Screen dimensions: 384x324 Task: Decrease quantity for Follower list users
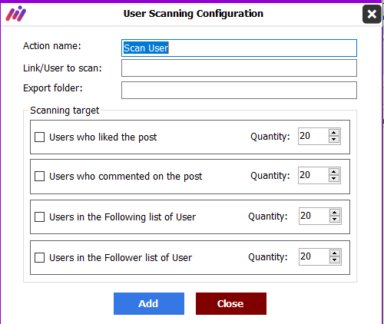[x=335, y=260]
